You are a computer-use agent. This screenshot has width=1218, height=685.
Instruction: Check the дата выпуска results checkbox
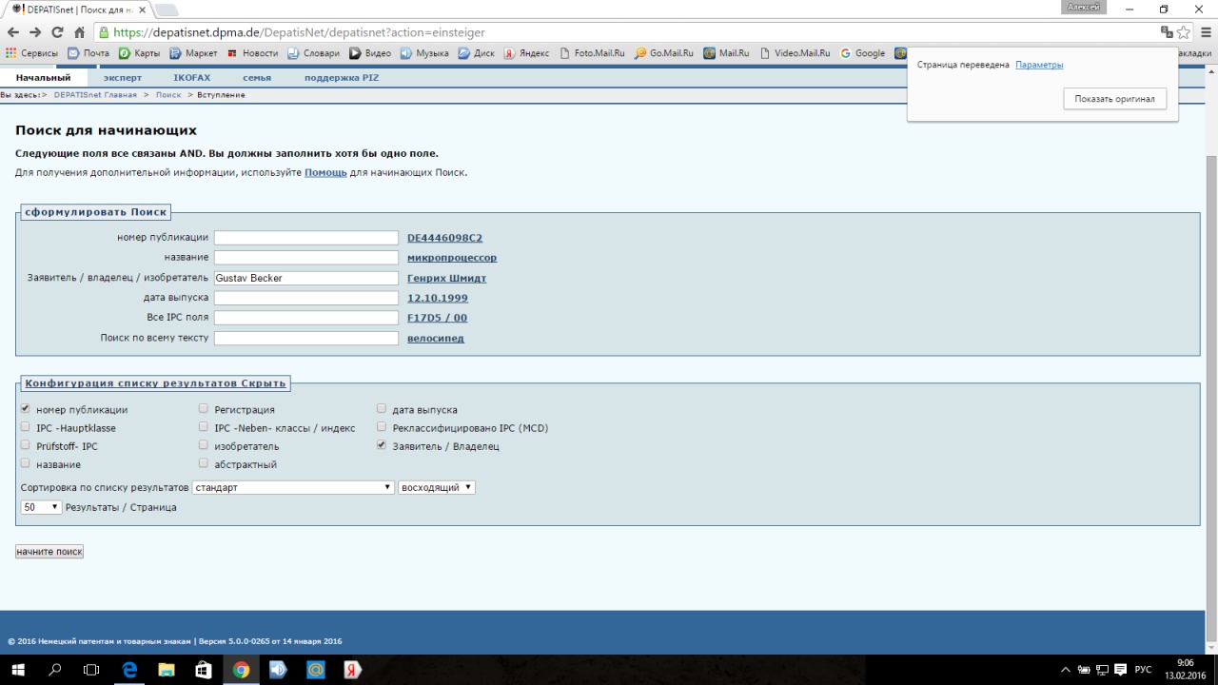point(382,409)
